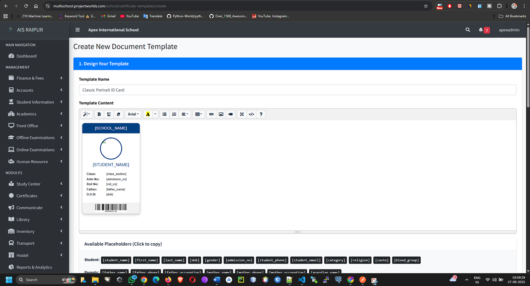Click the eraser remove-formatting icon
This screenshot has width=530, height=286.
[118, 114]
